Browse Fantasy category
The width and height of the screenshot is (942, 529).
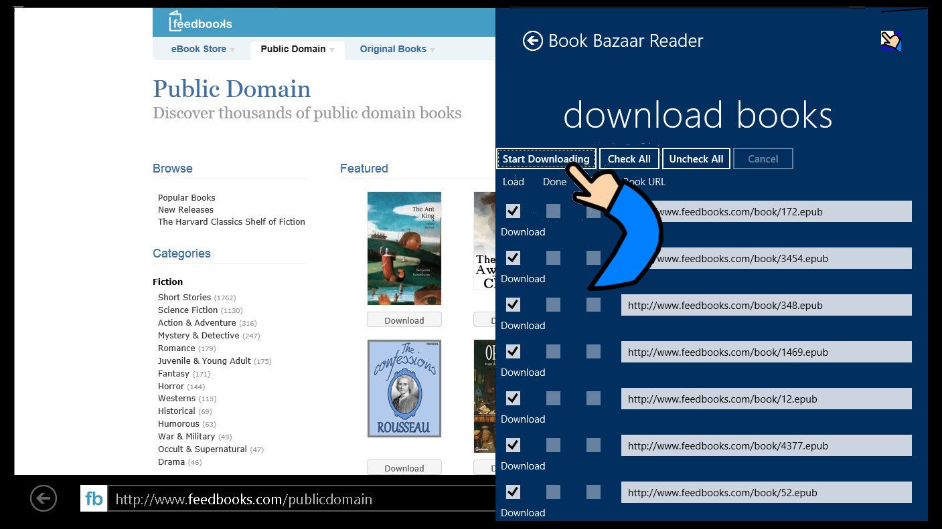pos(173,374)
